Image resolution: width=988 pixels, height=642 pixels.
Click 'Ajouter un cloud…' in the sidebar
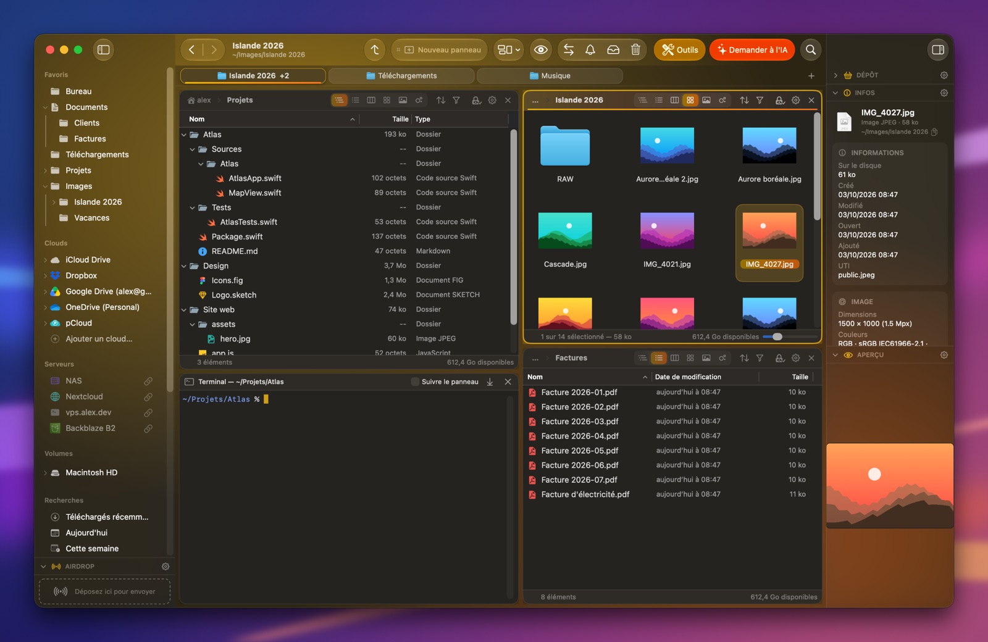point(99,339)
